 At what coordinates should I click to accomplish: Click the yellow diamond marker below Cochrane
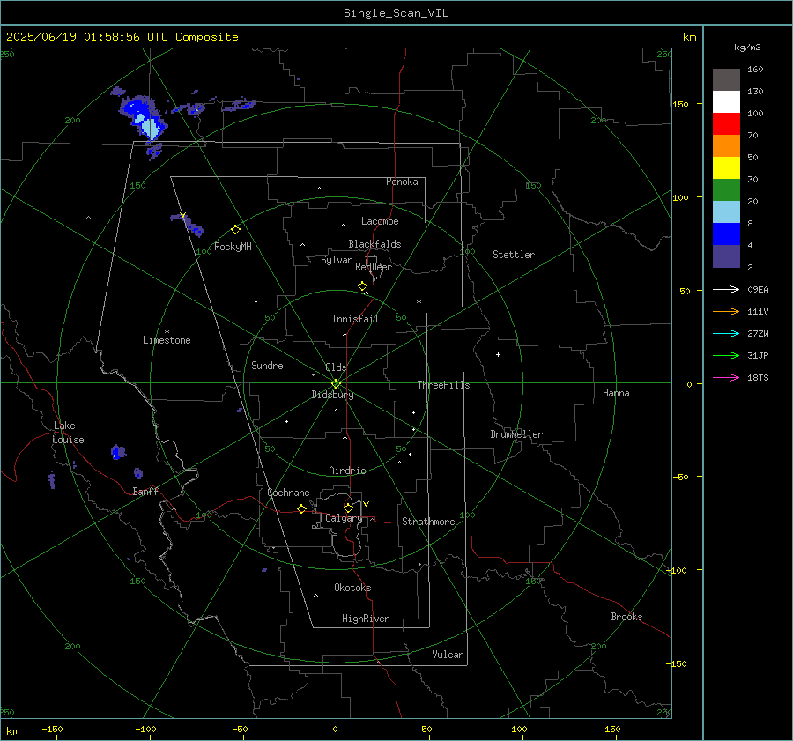[301, 508]
